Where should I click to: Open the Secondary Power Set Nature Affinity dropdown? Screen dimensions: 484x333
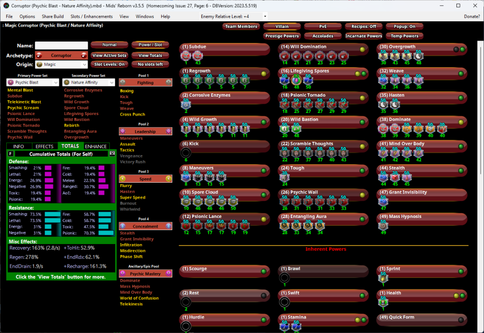[x=89, y=83]
